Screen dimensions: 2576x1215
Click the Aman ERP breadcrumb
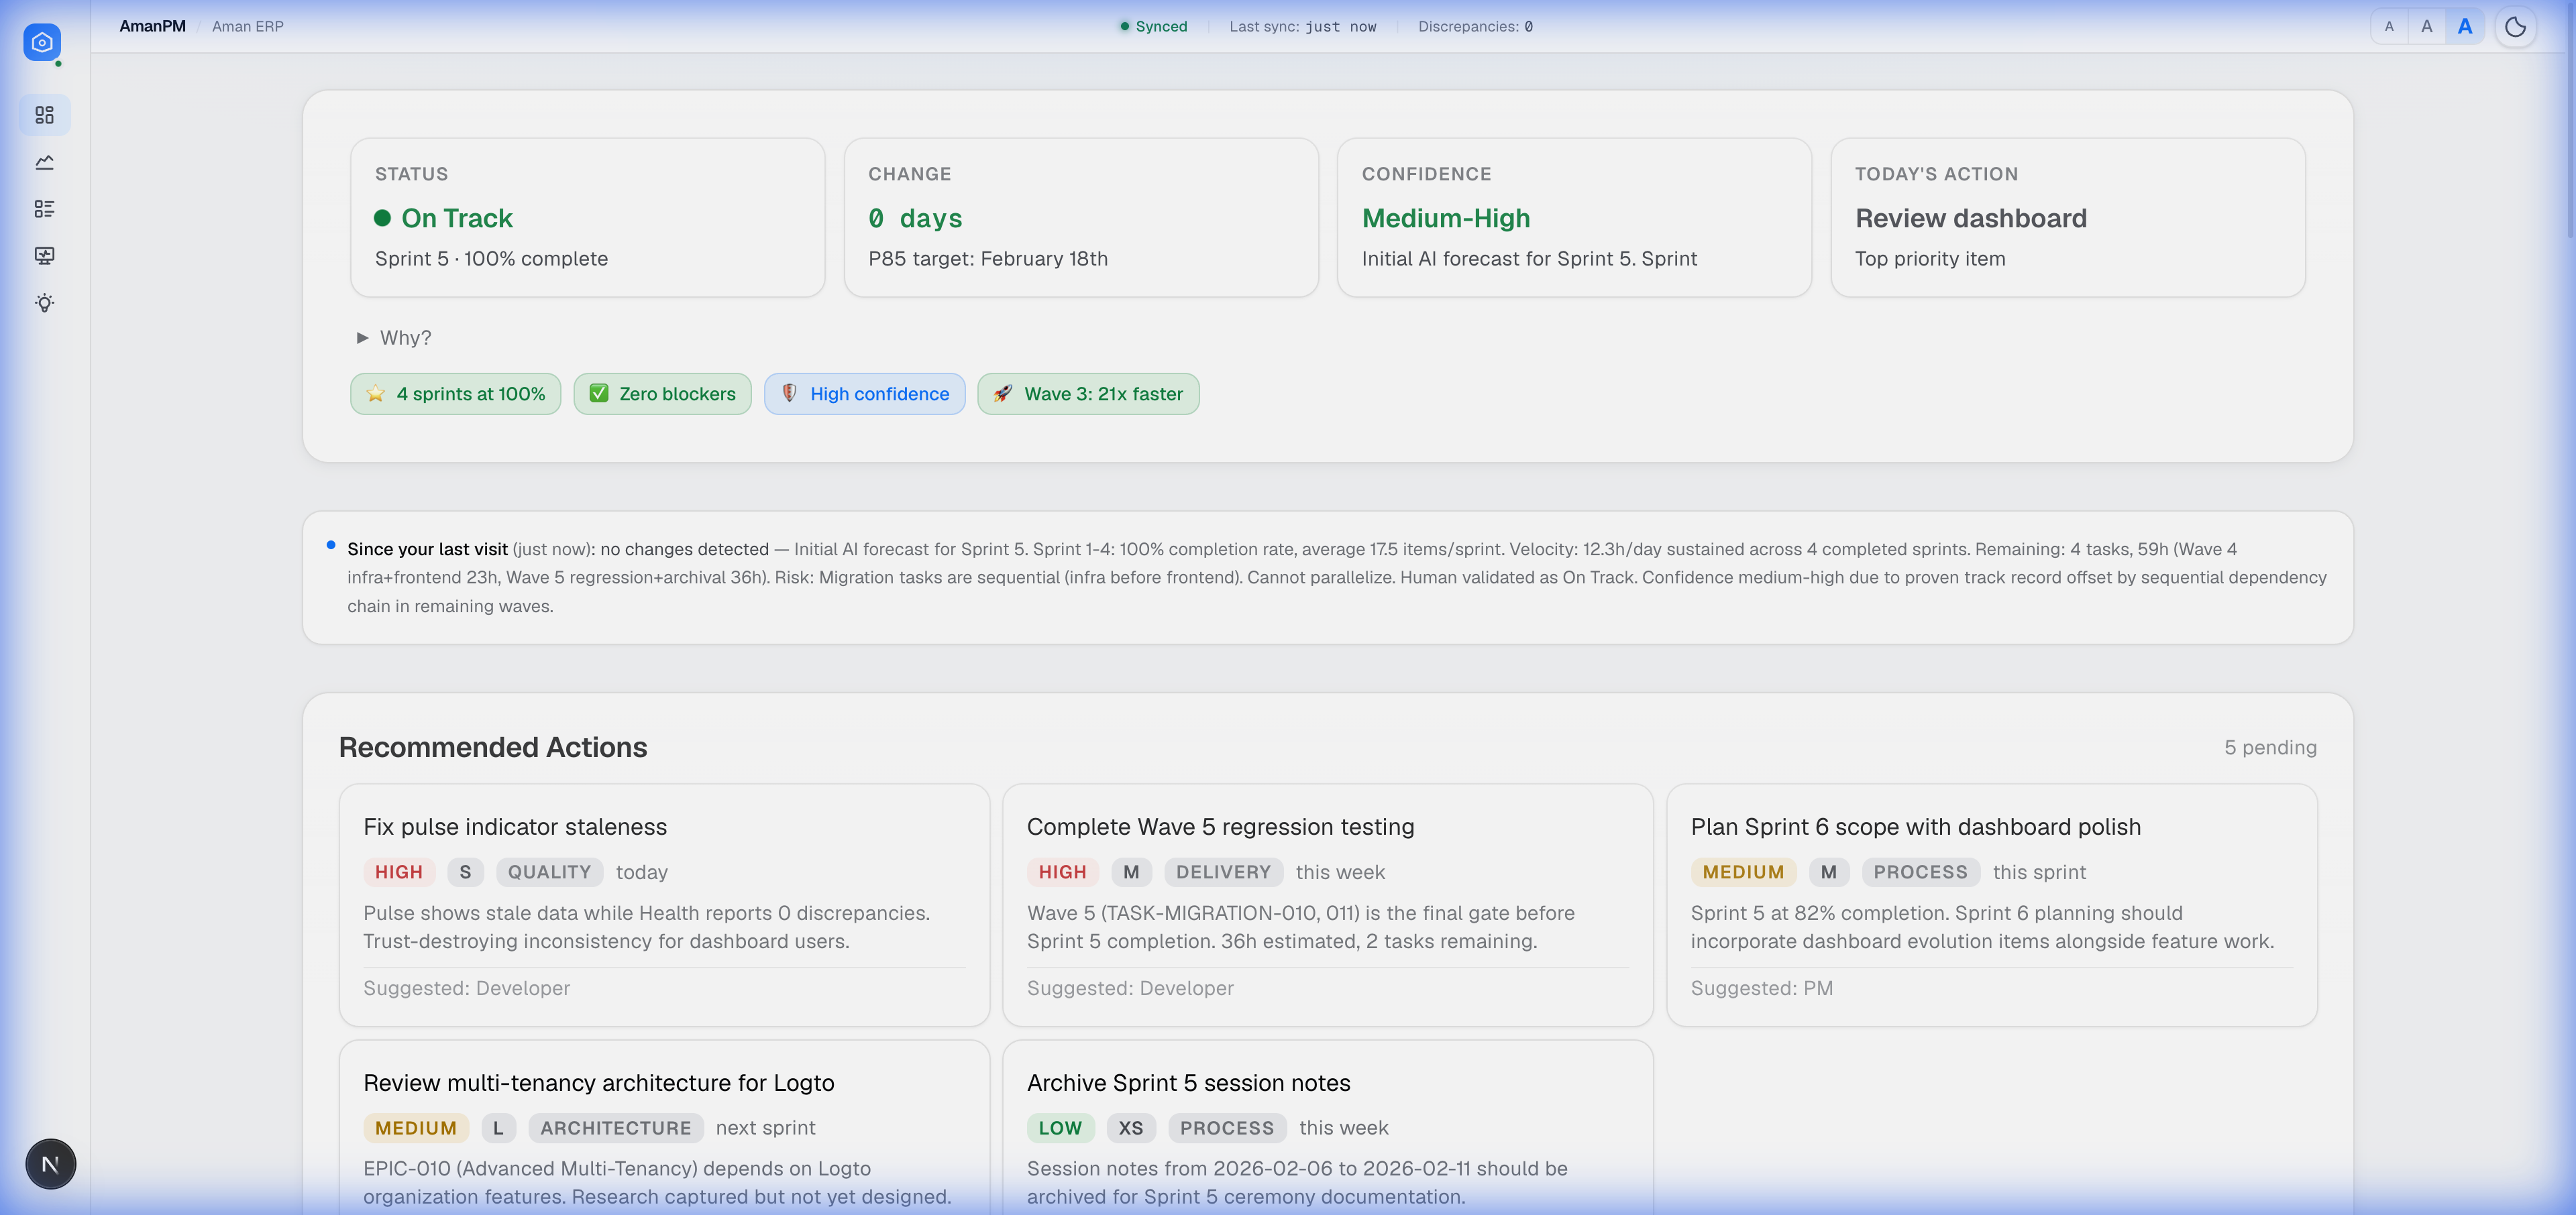(x=247, y=27)
